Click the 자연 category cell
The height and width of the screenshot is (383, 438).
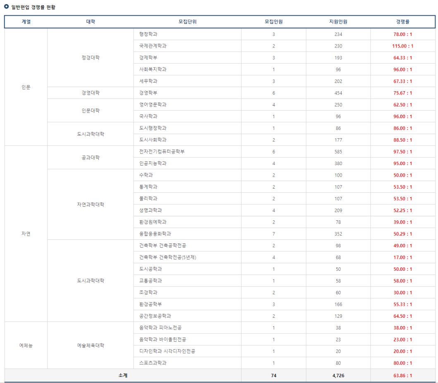coord(26,234)
